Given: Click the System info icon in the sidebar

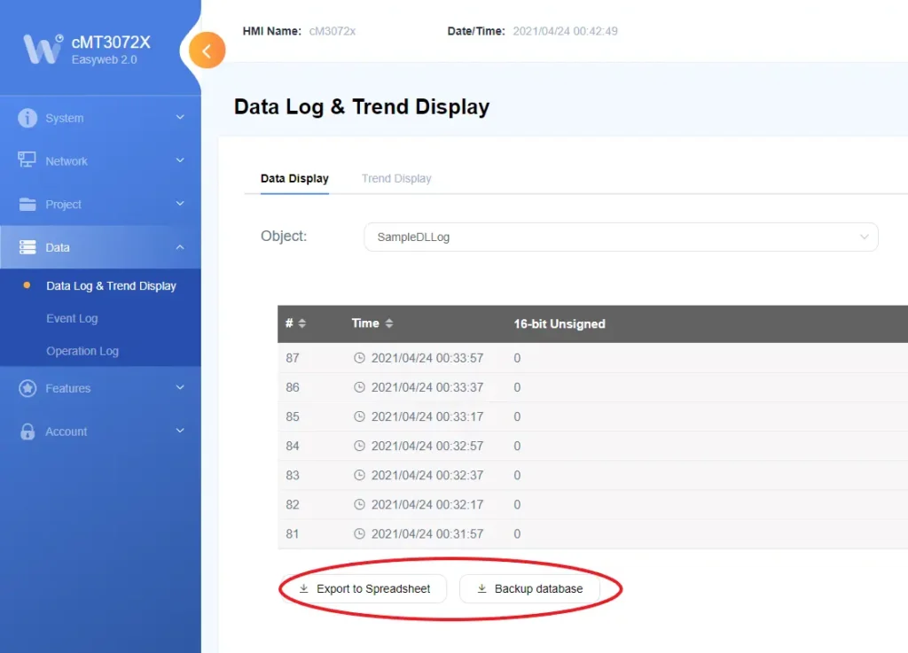Looking at the screenshot, I should [x=27, y=118].
